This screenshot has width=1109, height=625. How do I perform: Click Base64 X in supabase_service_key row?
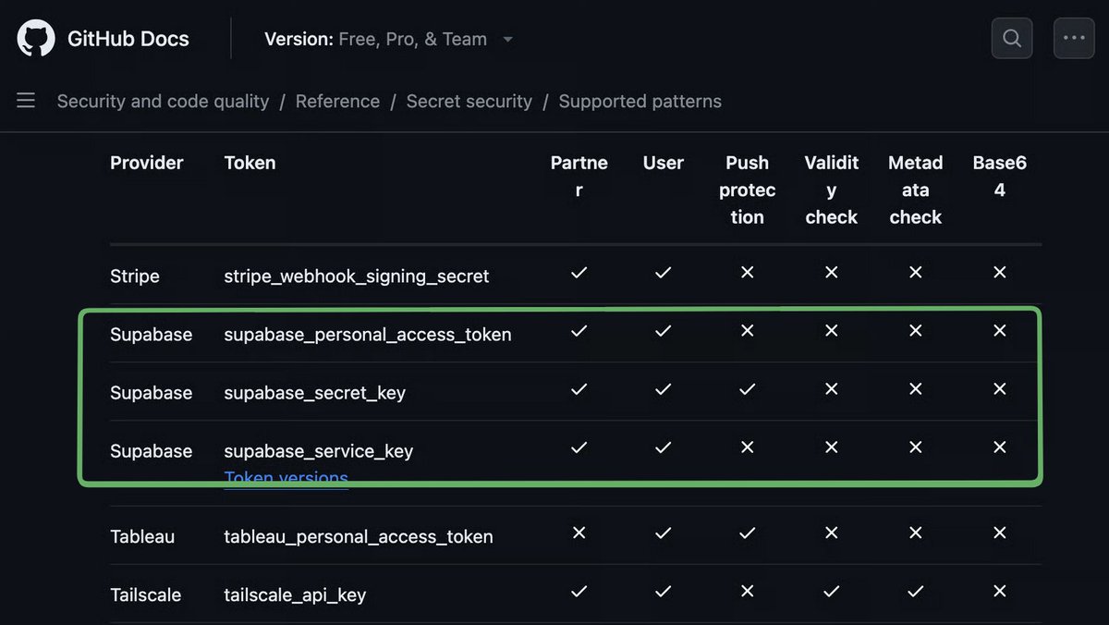1000,447
